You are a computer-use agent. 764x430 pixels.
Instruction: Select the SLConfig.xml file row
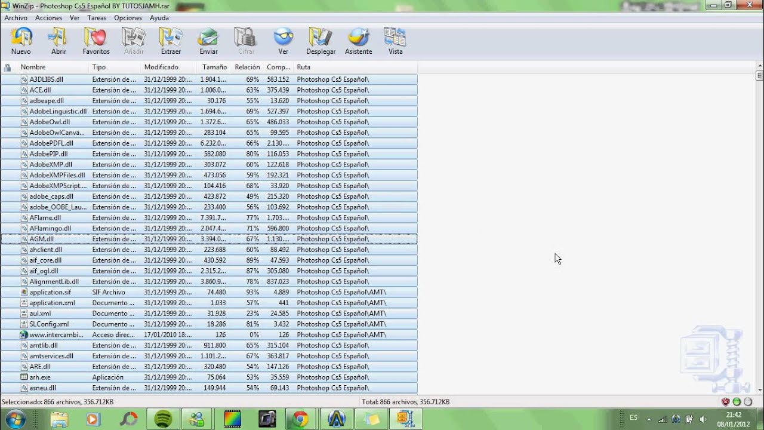(209, 324)
